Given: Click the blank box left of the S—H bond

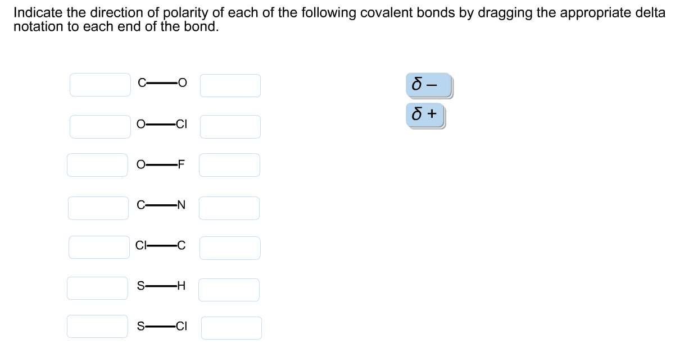Looking at the screenshot, I should pyautogui.click(x=97, y=289).
